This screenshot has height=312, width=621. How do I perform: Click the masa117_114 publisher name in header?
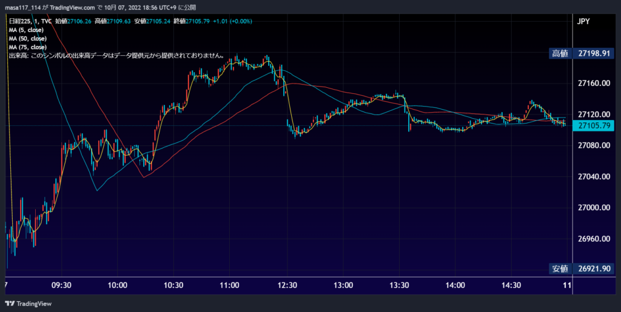point(22,7)
